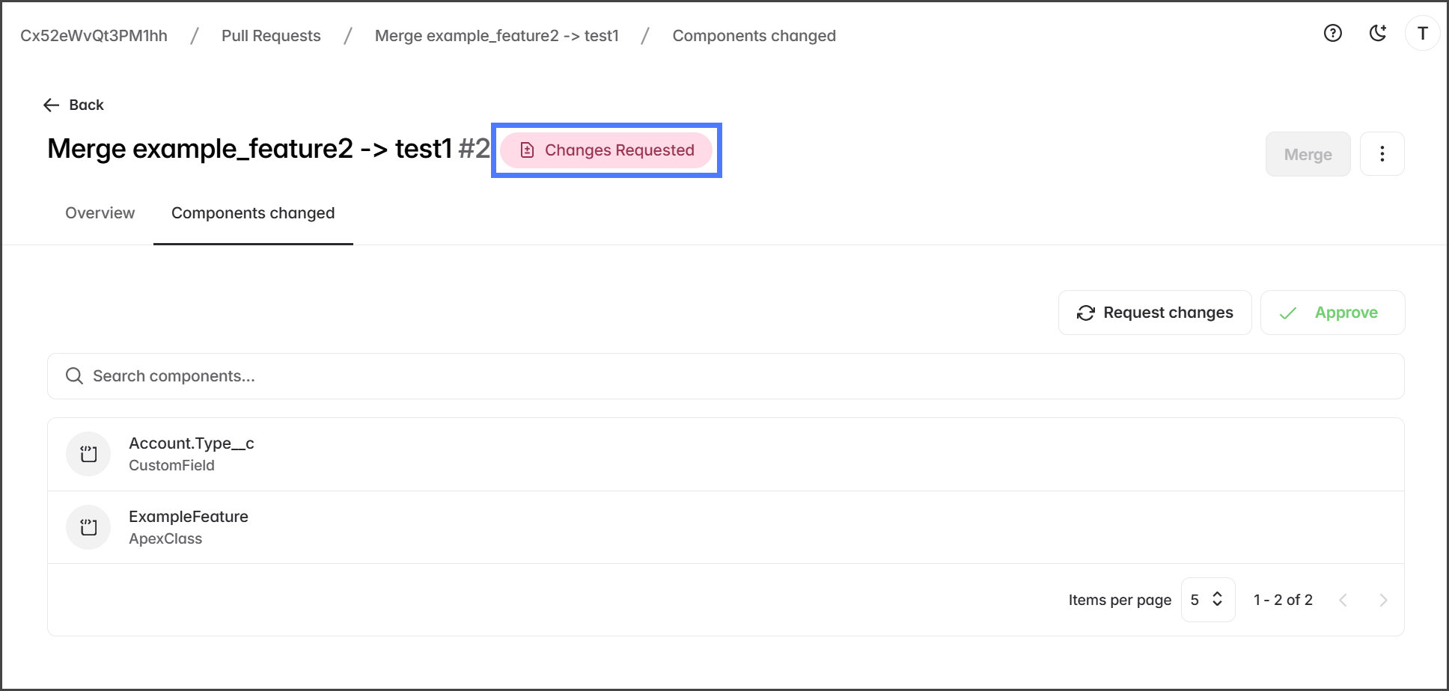Click the help question mark icon

[1332, 34]
